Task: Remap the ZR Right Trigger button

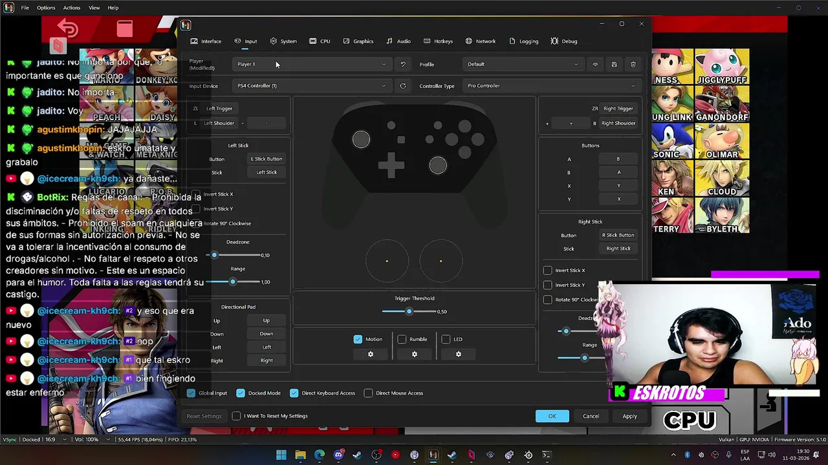Action: (x=618, y=108)
